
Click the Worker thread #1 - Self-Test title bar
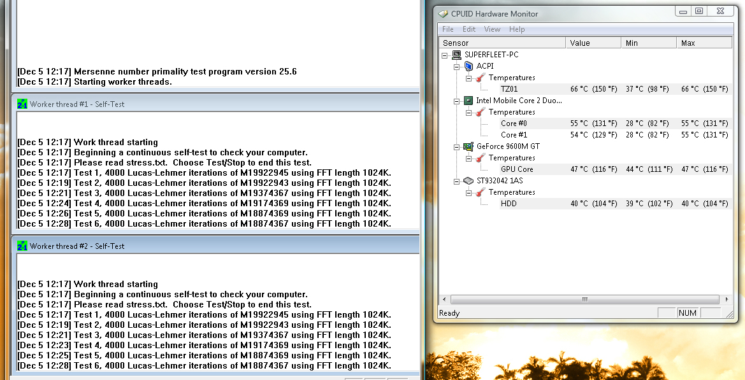tap(215, 104)
